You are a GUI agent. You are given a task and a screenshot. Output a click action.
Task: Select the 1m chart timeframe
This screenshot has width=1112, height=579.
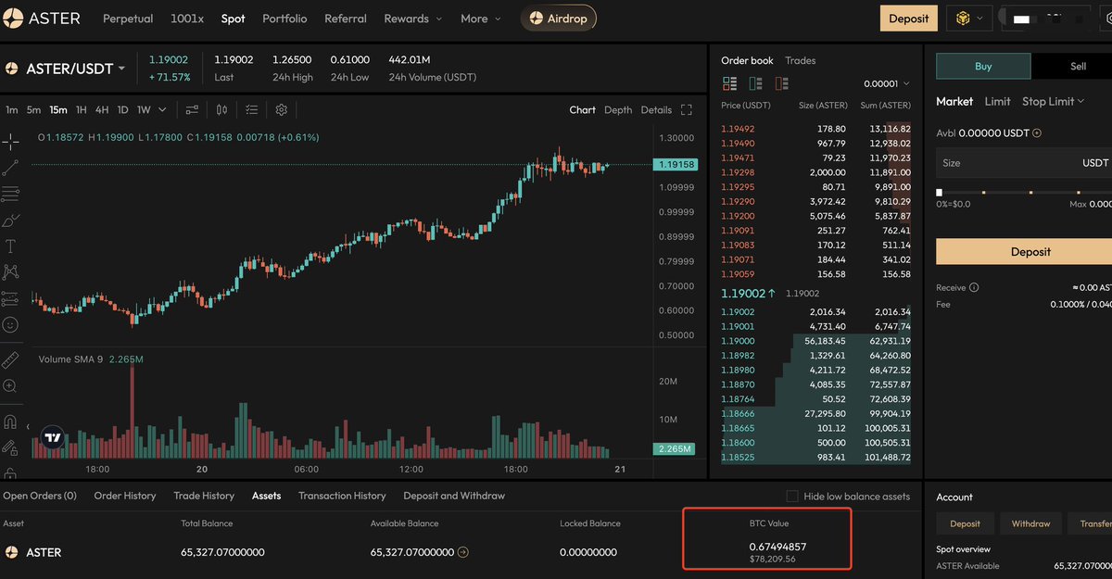[12, 109]
